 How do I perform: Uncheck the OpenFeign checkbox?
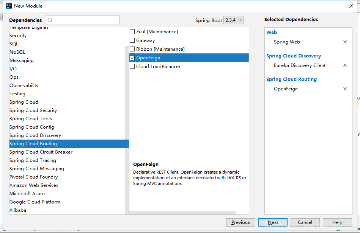coord(132,57)
